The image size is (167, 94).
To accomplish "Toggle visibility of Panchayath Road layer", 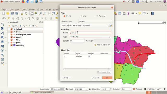I will (11, 34).
